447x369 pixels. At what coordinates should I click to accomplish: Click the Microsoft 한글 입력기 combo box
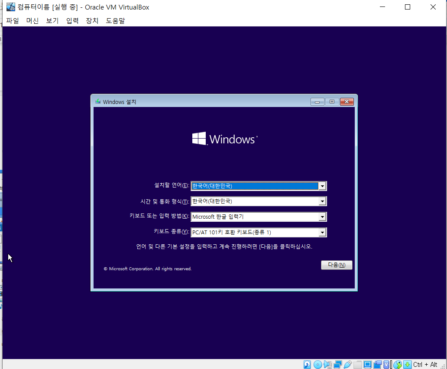click(259, 217)
